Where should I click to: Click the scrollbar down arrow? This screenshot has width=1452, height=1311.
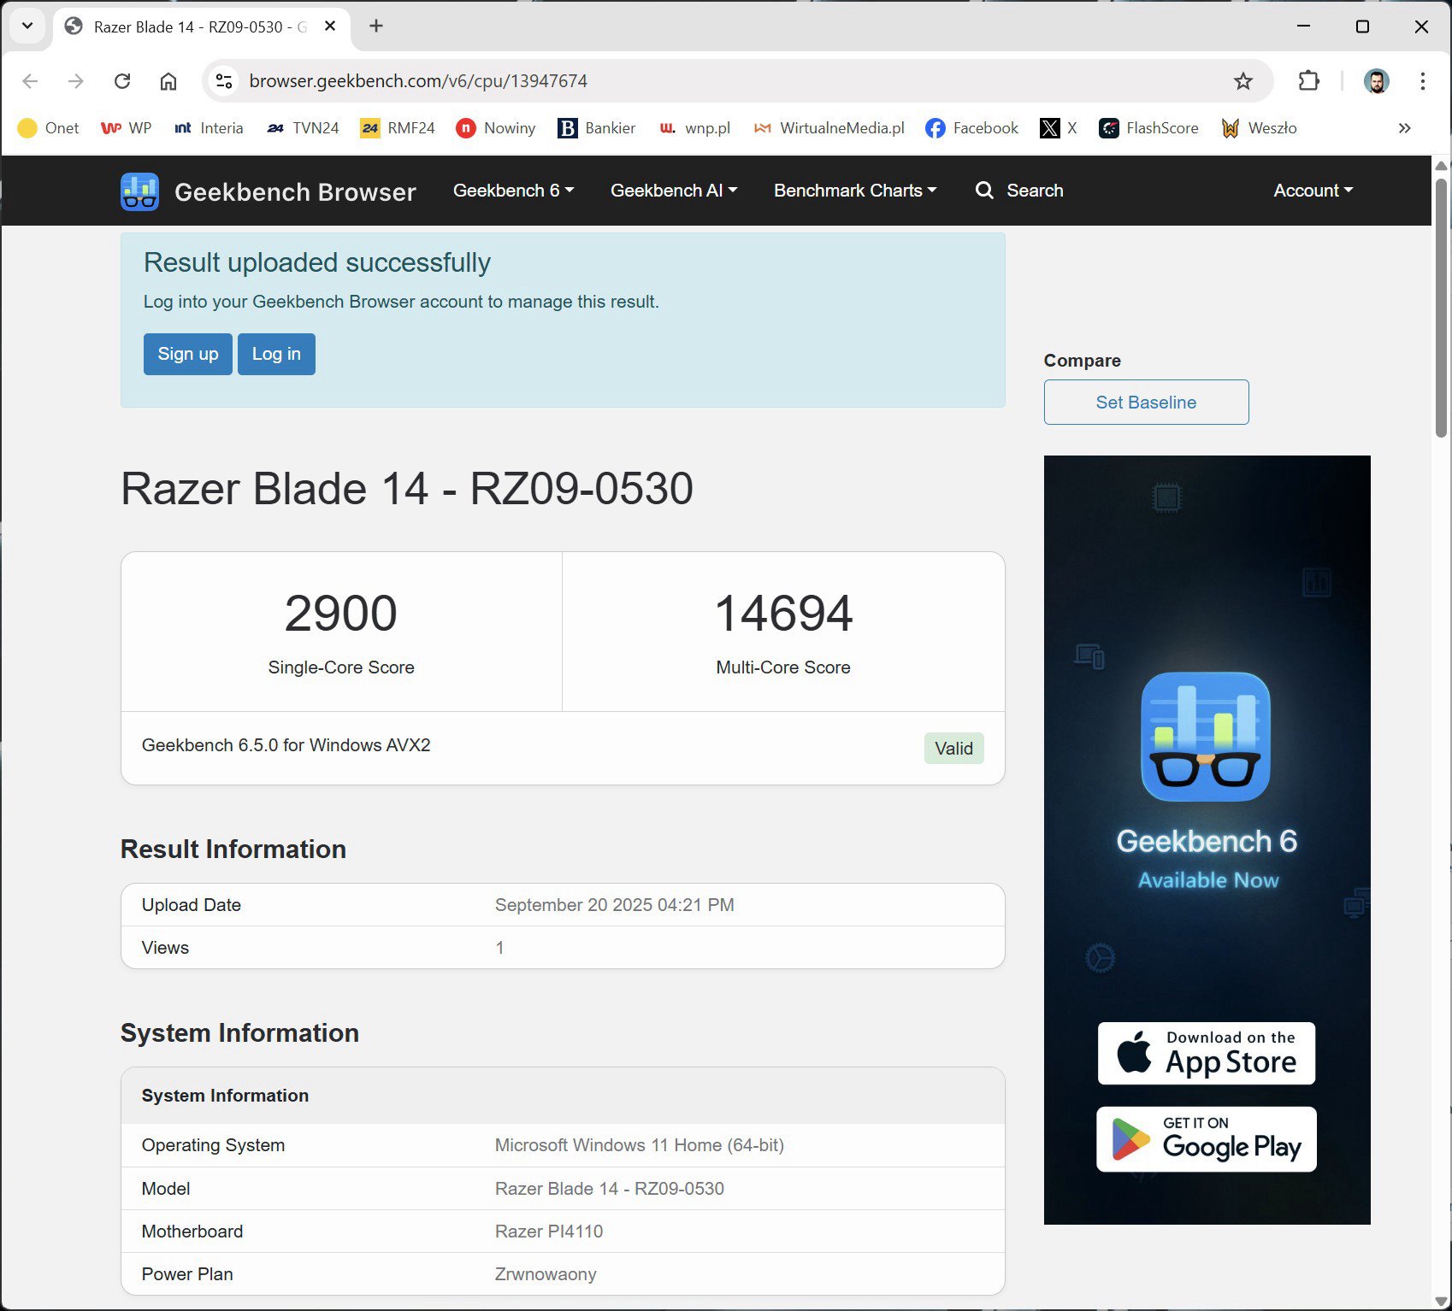click(1441, 1302)
